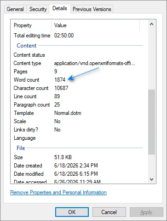Select the Total editing time property

pos(32,36)
